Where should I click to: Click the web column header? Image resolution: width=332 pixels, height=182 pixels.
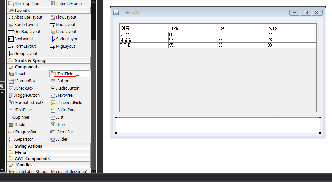tap(291, 28)
